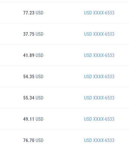Click the USD currency label after 55.34

[x=40, y=98]
